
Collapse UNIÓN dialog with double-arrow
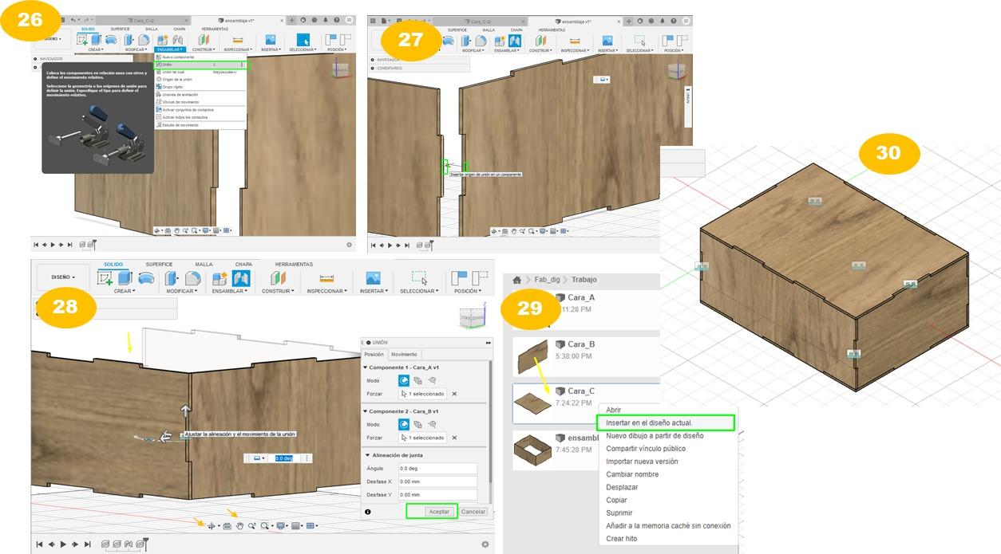point(488,342)
